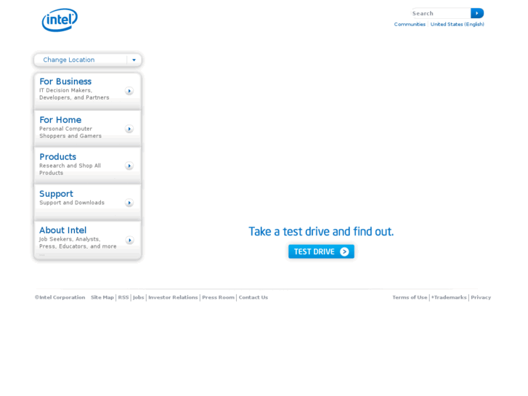
Task: Open the Investor Relations footer link
Action: [173, 297]
